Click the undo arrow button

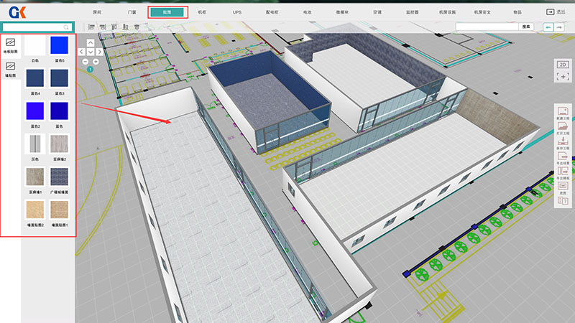548,27
